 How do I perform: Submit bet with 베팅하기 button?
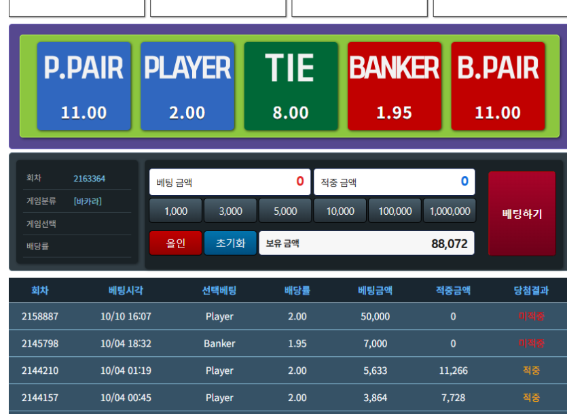[x=522, y=214]
